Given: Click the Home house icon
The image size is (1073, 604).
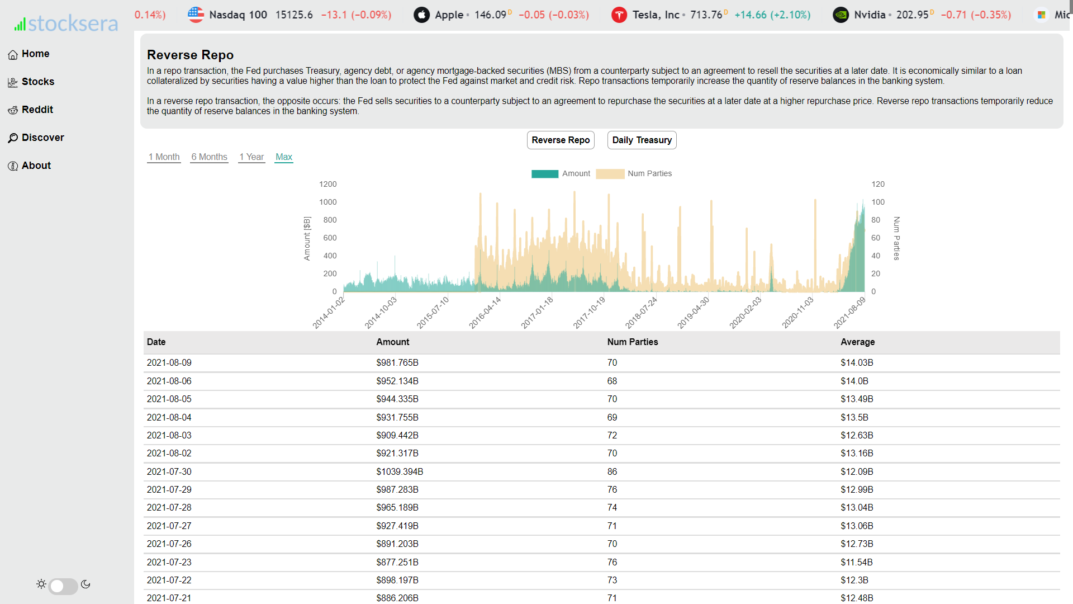Looking at the screenshot, I should [13, 55].
